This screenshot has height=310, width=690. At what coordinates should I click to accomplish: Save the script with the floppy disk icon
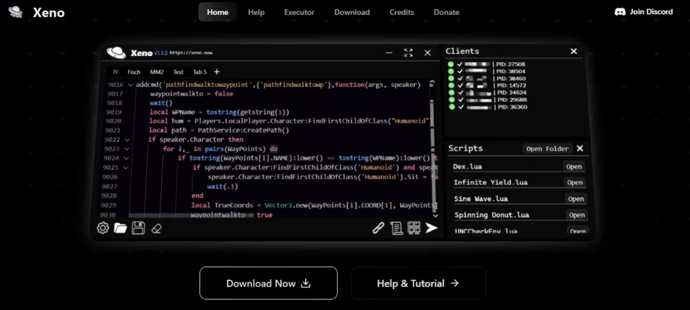[138, 228]
